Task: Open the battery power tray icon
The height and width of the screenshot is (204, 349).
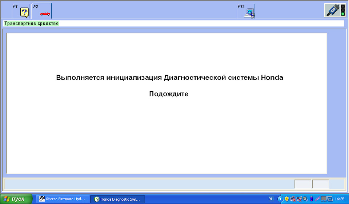Action: pyautogui.click(x=312, y=199)
